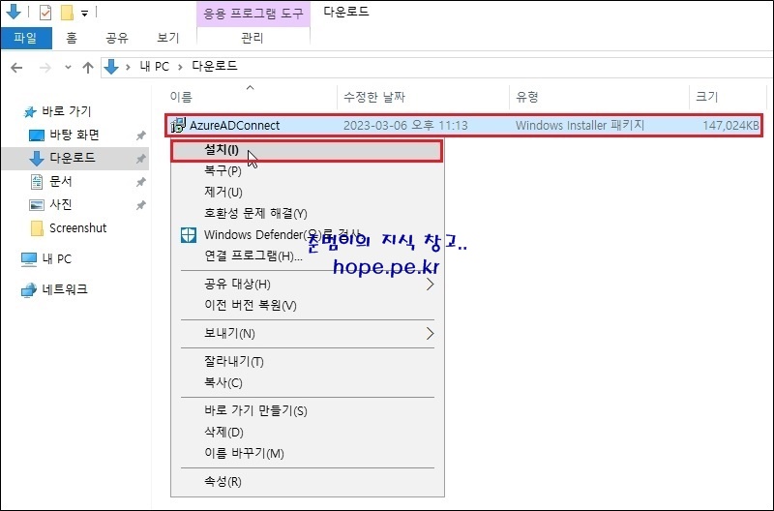Click the Windows Installer 패키지 type cell
Image resolution: width=774 pixels, height=511 pixels.
click(x=580, y=126)
